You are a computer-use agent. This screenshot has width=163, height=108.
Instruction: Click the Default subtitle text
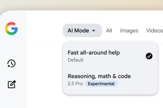[76, 60]
